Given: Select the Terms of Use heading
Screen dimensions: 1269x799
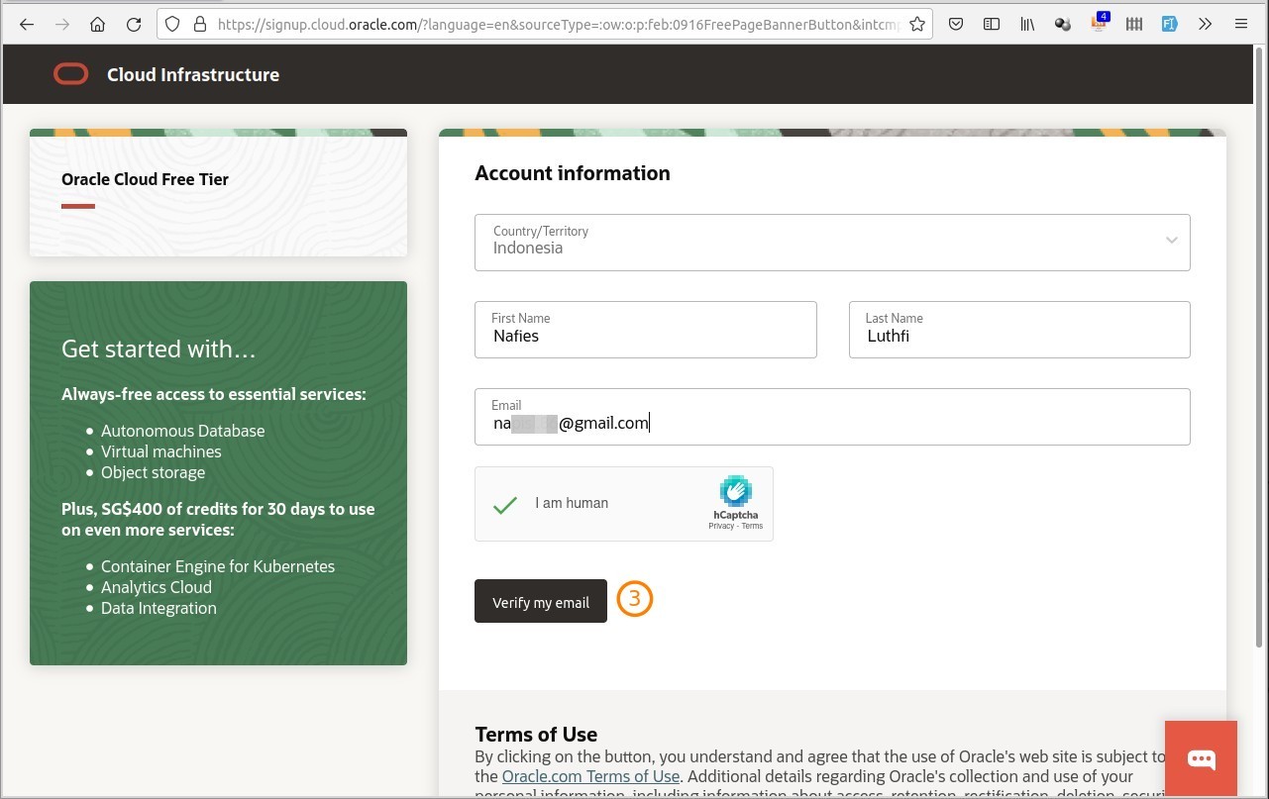Looking at the screenshot, I should click(x=536, y=735).
